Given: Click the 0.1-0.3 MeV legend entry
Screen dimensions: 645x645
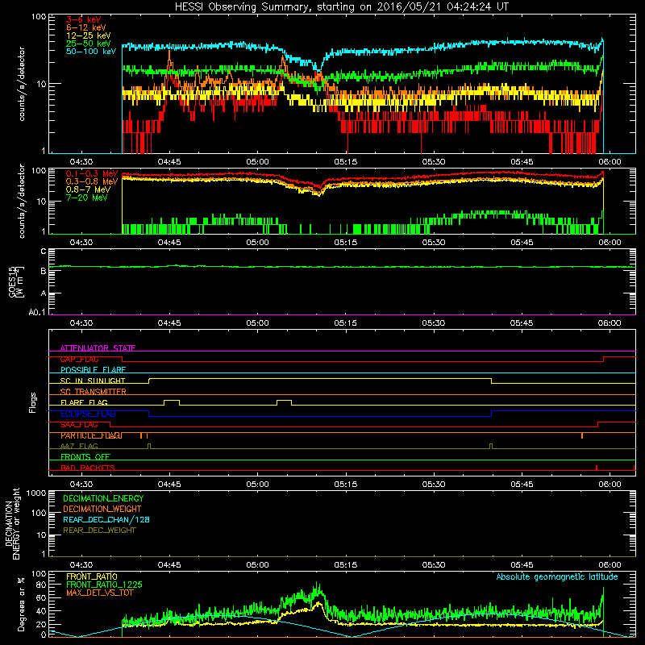Looking at the screenshot, I should (x=92, y=173).
